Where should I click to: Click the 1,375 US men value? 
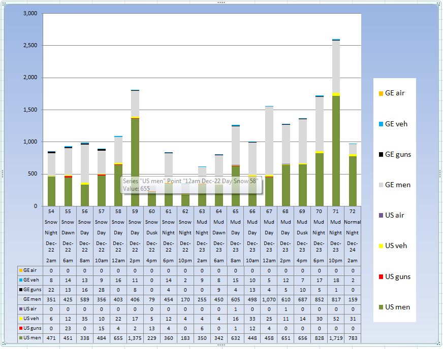[x=135, y=338]
